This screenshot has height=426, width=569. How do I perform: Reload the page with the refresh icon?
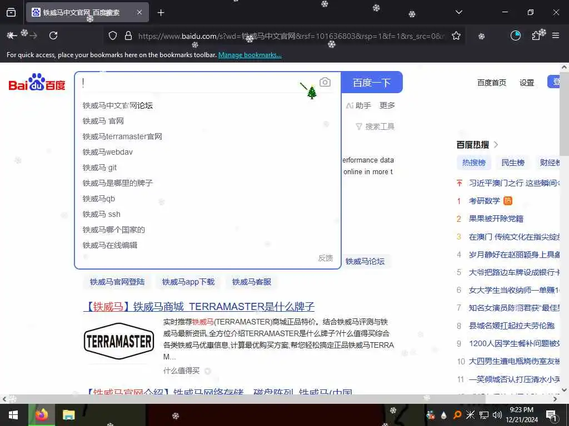53,35
